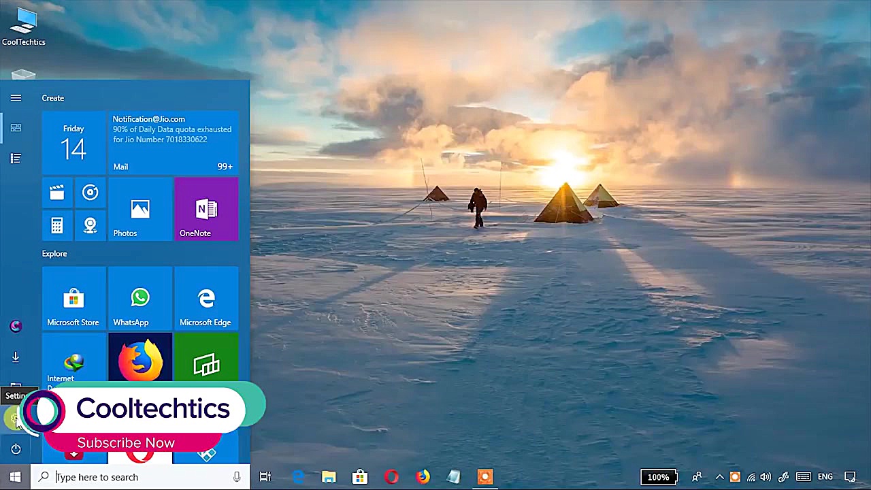This screenshot has height=490, width=871.
Task: Open the green tile beside Firefox
Action: point(206,360)
